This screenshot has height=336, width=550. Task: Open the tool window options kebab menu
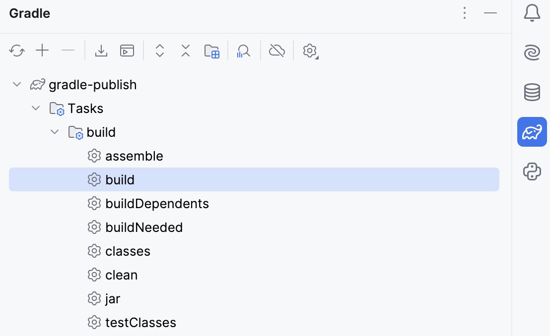464,13
